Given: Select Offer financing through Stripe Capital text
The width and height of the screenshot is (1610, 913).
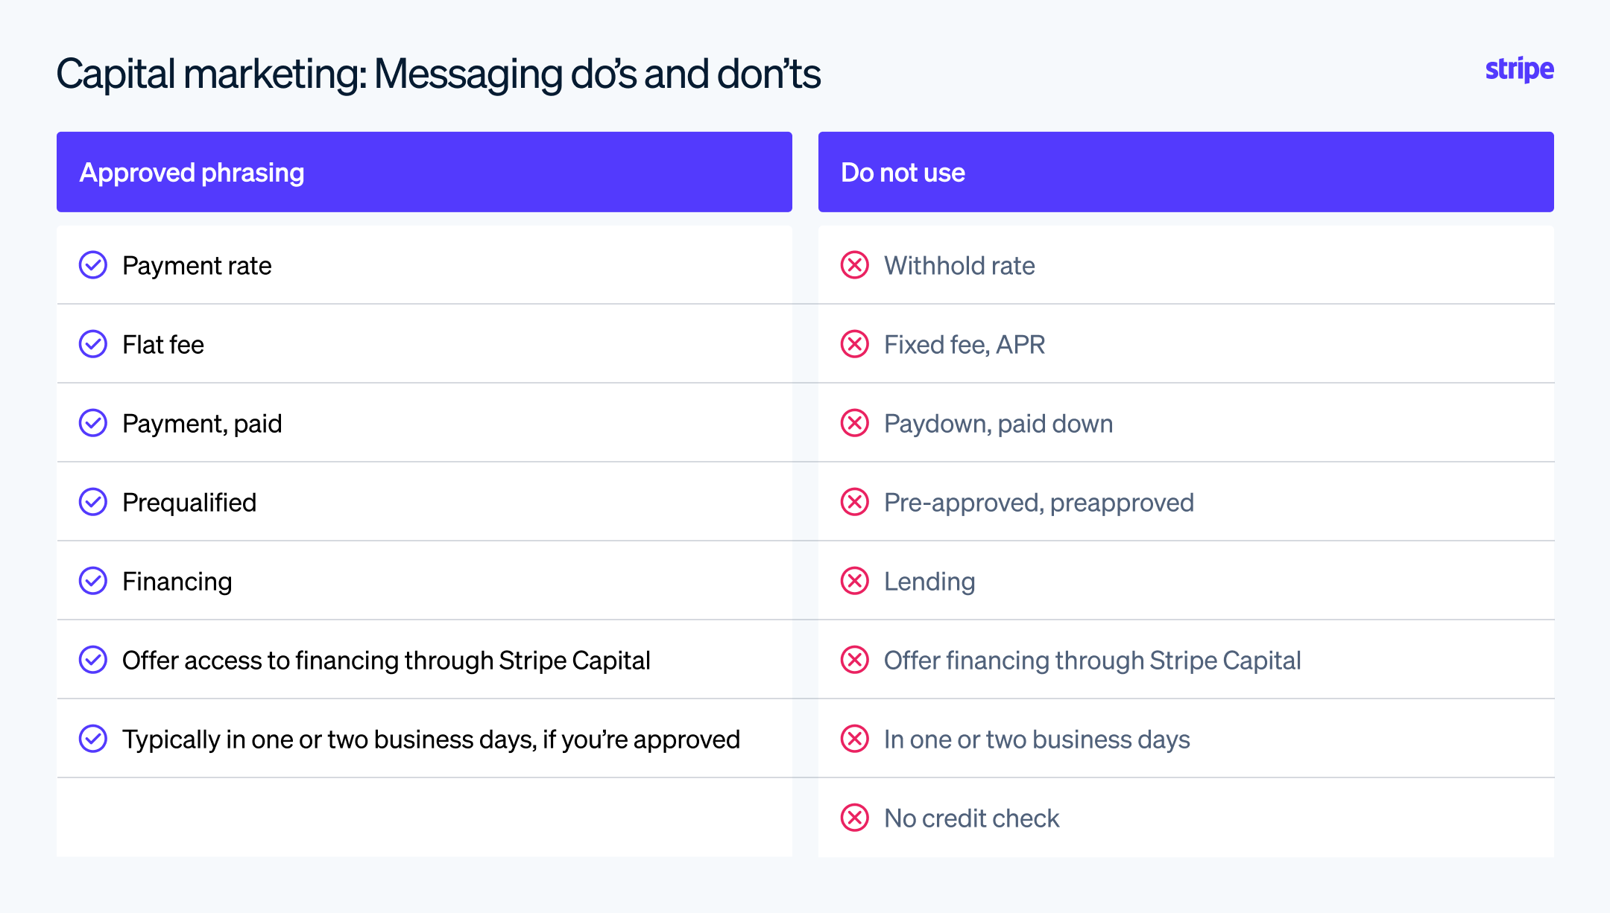Looking at the screenshot, I should pos(1092,661).
